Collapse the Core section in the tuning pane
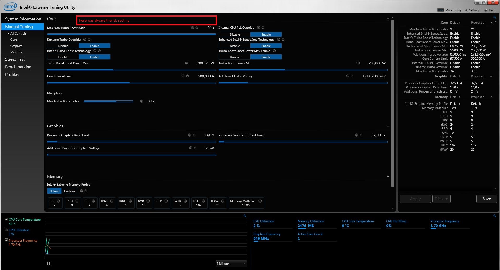The image size is (500, 270). coord(388,19)
